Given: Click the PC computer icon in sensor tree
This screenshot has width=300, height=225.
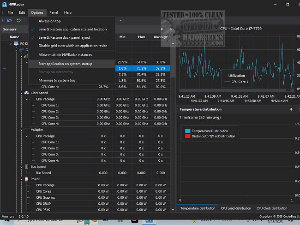Looking at the screenshot, I should (x=15, y=44).
